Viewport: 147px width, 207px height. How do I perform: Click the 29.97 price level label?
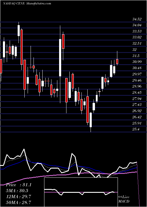[137, 74]
